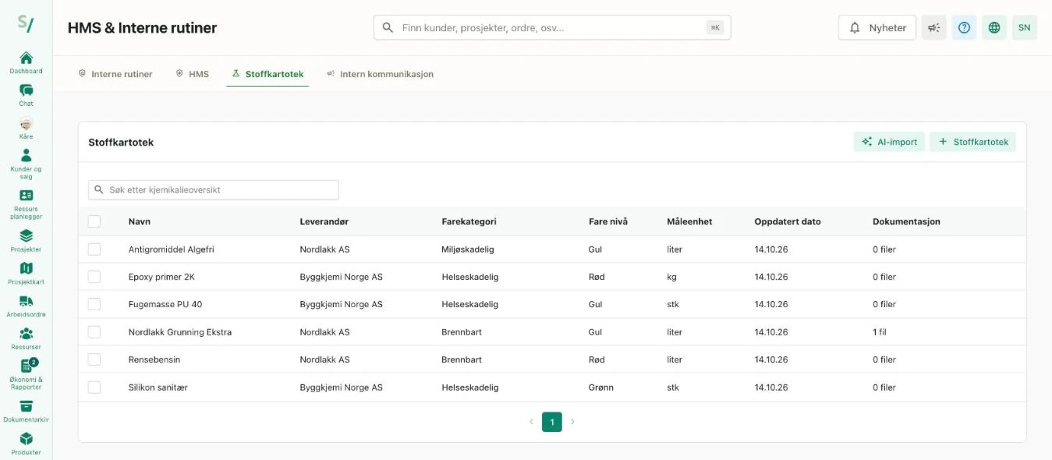This screenshot has width=1052, height=460.
Task: Click the next page arrow
Action: 572,422
